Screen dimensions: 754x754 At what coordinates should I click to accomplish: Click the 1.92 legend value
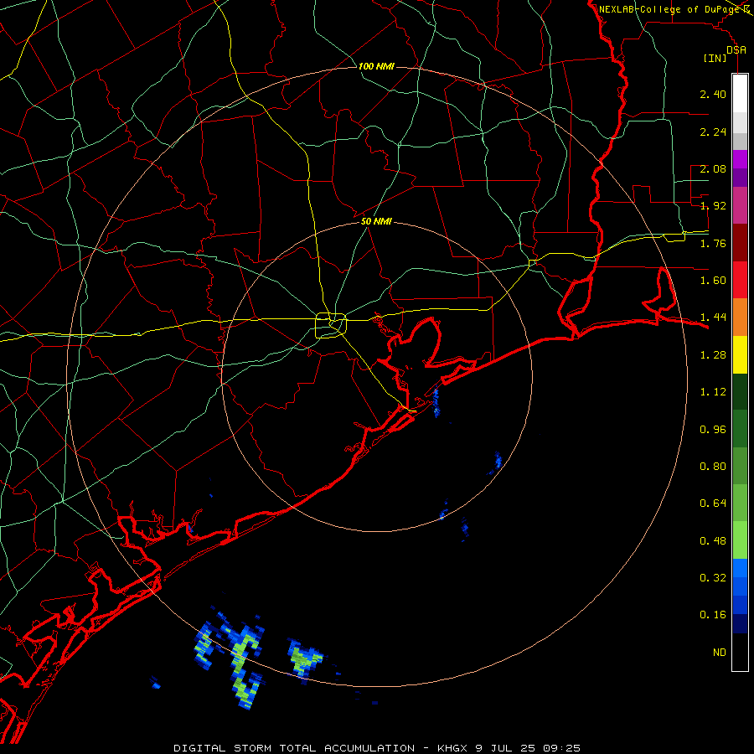tap(713, 206)
